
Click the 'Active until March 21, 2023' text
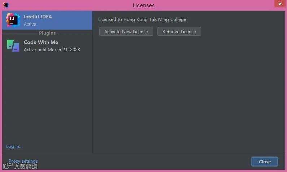coord(52,50)
